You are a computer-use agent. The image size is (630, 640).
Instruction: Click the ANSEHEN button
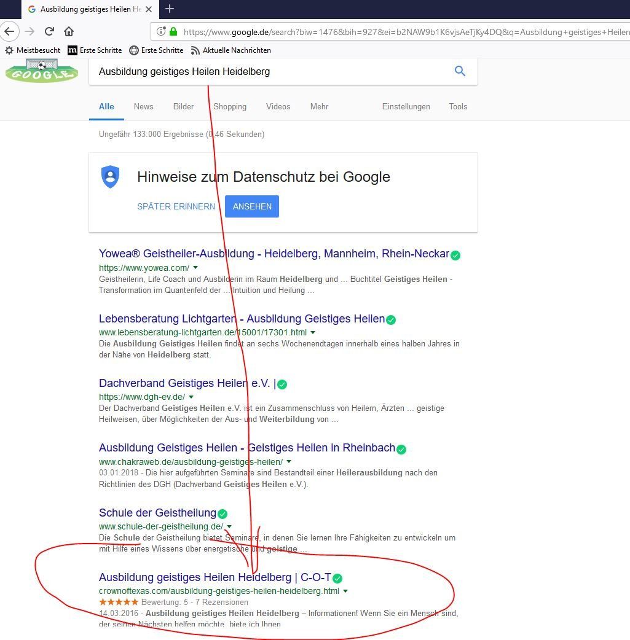click(252, 206)
